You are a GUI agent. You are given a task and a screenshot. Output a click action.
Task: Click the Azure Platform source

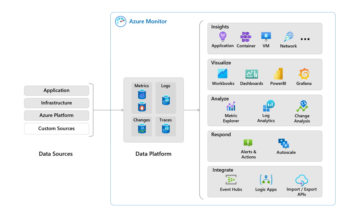click(56, 115)
